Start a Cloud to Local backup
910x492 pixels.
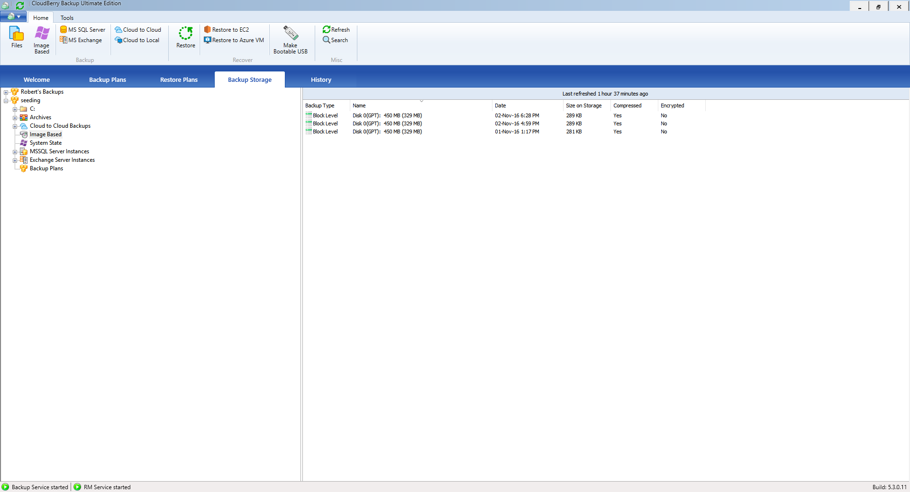pos(137,40)
